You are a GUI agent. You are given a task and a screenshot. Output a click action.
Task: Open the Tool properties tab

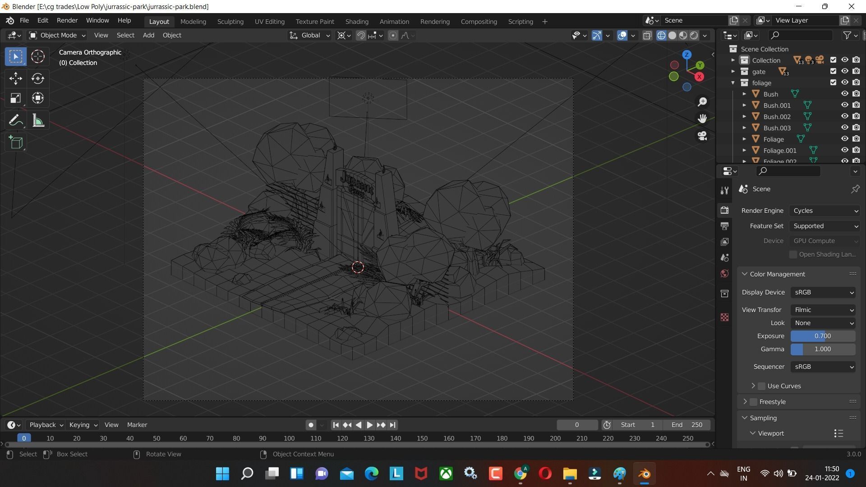click(725, 191)
